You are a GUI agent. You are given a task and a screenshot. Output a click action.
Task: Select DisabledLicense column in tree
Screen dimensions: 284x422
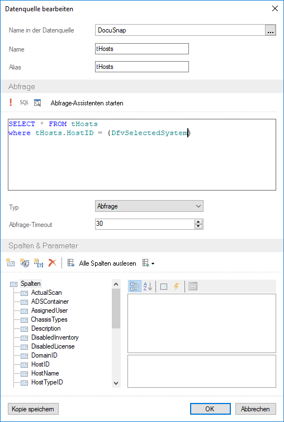[x=53, y=346]
